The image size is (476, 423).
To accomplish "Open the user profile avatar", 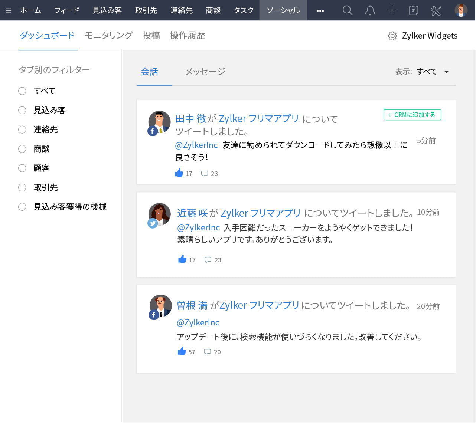I will (461, 10).
